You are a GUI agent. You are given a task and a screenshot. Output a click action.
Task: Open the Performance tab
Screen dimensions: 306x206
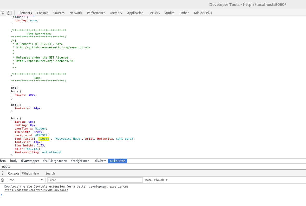coord(96,13)
